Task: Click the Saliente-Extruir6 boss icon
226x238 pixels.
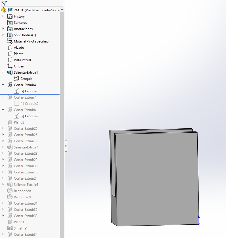Action: (10, 184)
